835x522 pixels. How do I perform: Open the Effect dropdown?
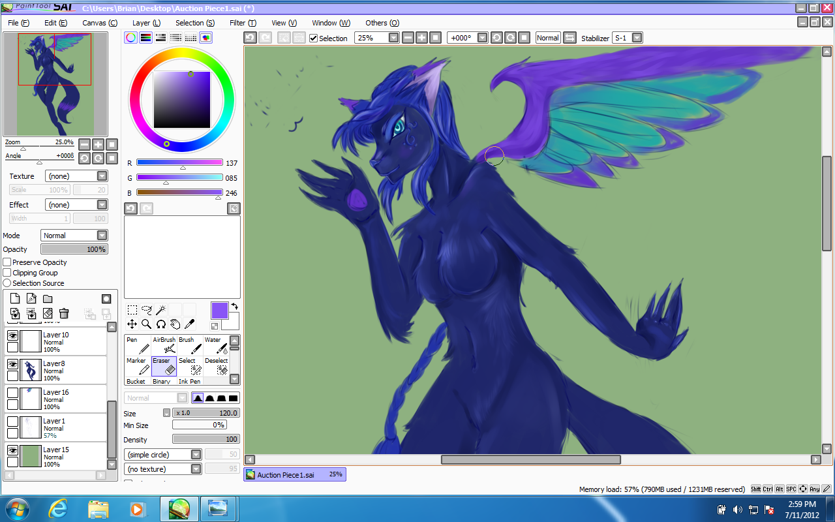(x=76, y=205)
